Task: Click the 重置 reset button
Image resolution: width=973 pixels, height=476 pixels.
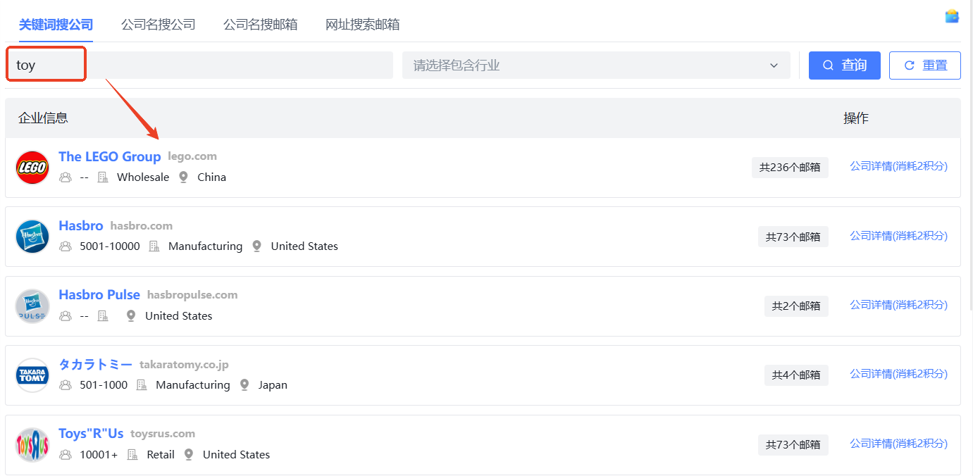Action: [x=924, y=65]
